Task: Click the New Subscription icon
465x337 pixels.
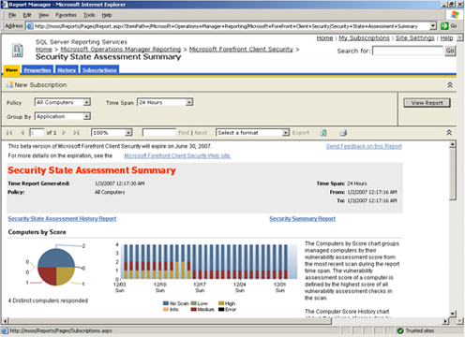Action: coord(9,84)
